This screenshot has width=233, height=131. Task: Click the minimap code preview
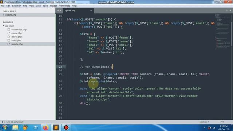222,31
